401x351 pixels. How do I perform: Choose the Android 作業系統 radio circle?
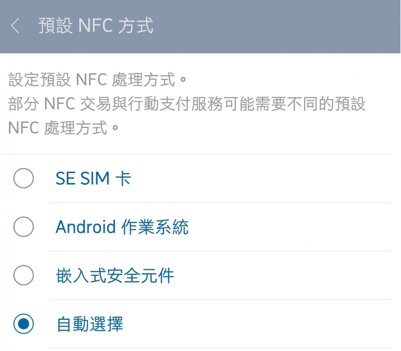pyautogui.click(x=23, y=227)
